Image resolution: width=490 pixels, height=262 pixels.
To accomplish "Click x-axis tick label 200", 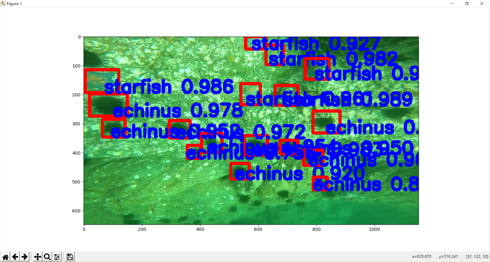I will tap(142, 229).
